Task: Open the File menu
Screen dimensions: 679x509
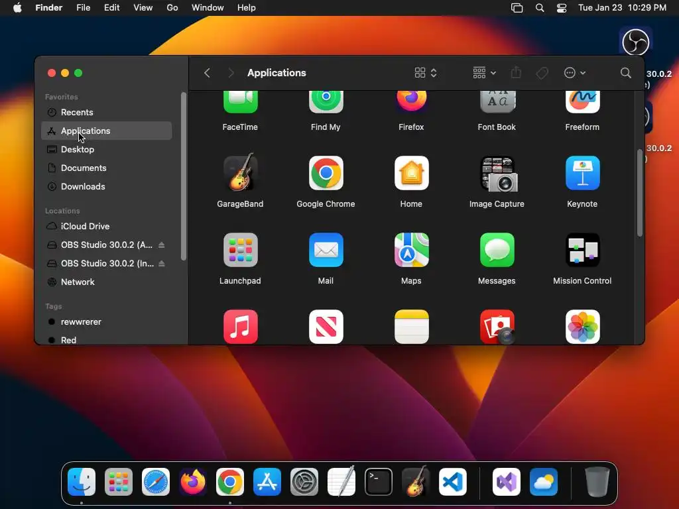Action: tap(83, 8)
